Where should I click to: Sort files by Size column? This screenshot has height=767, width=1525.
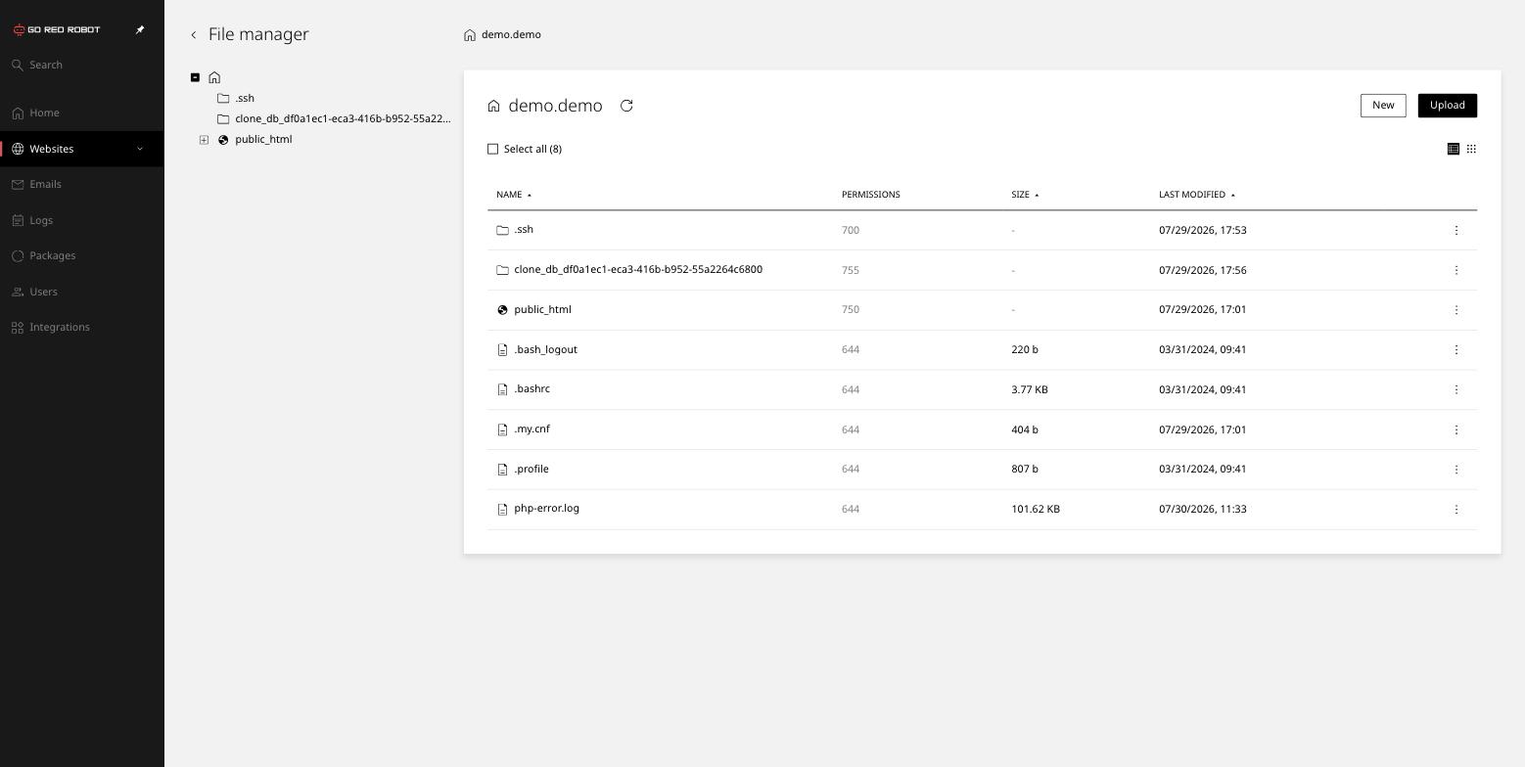point(1025,195)
